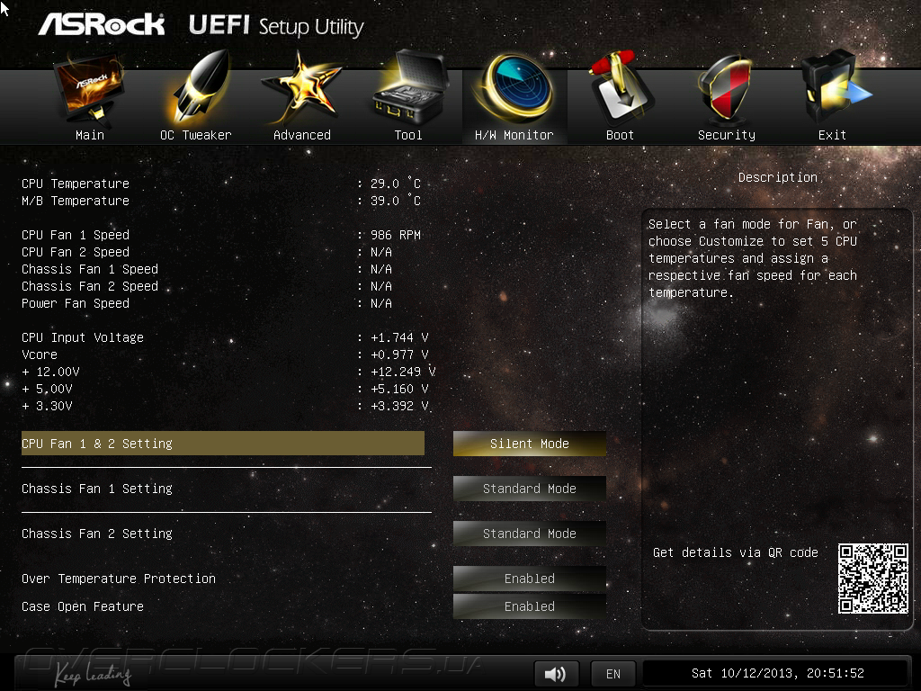
Task: Click the M/B Temperature label
Action: pos(76,201)
